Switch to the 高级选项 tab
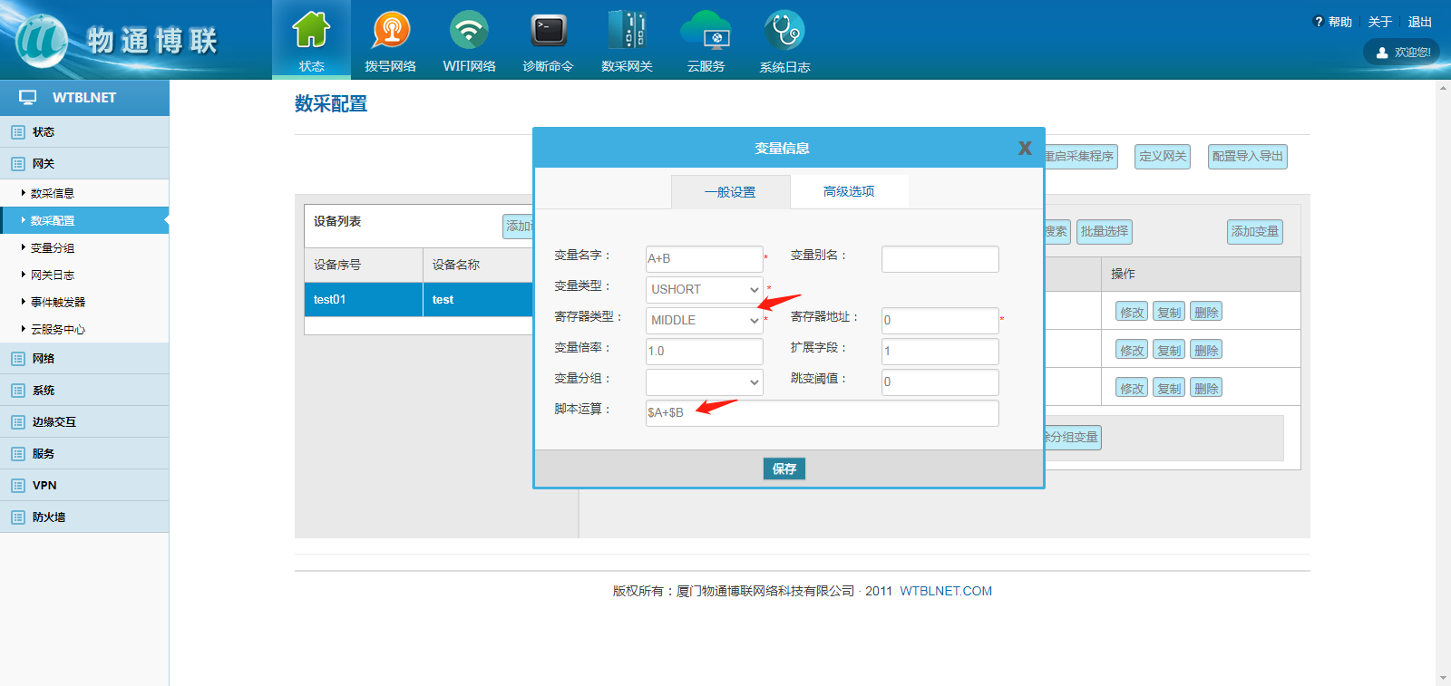The height and width of the screenshot is (686, 1451). point(849,191)
